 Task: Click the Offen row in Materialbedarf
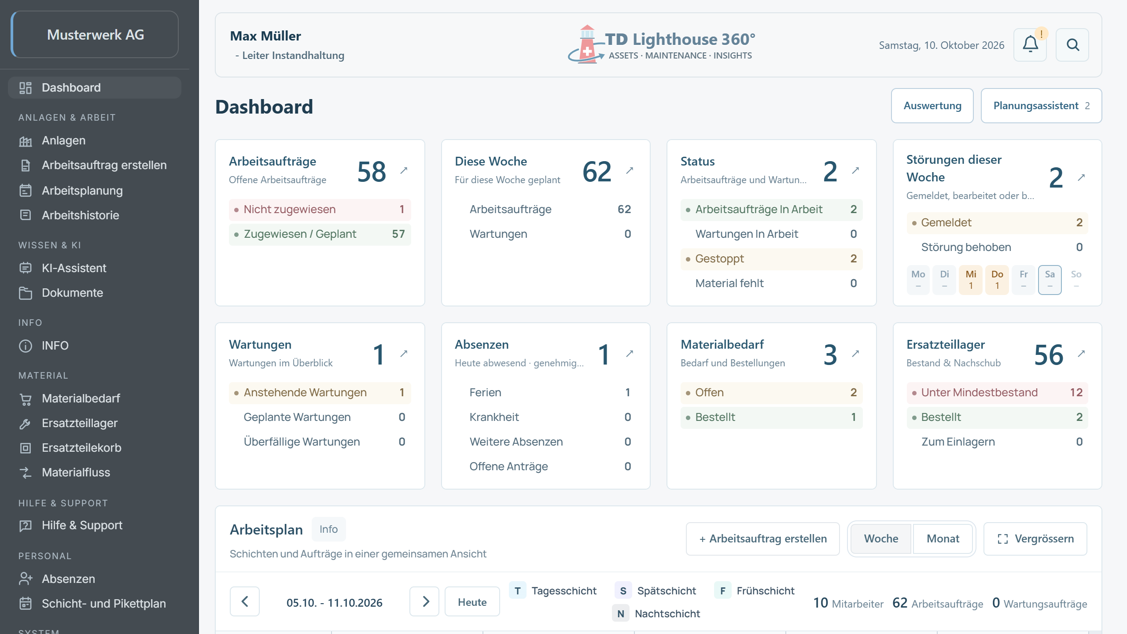[771, 393]
